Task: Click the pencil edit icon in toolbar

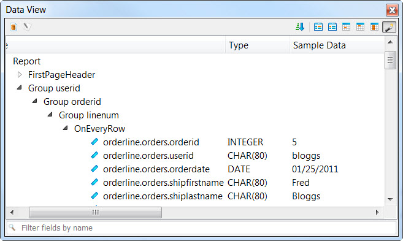Action: tap(27, 27)
